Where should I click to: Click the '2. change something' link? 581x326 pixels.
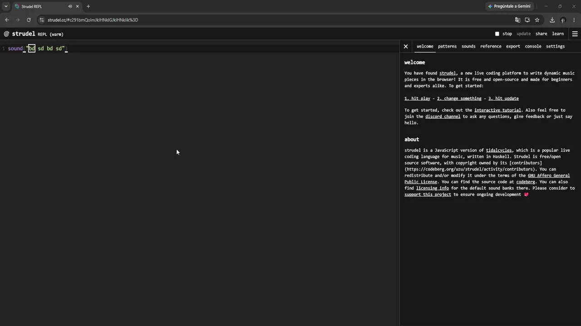point(459,98)
